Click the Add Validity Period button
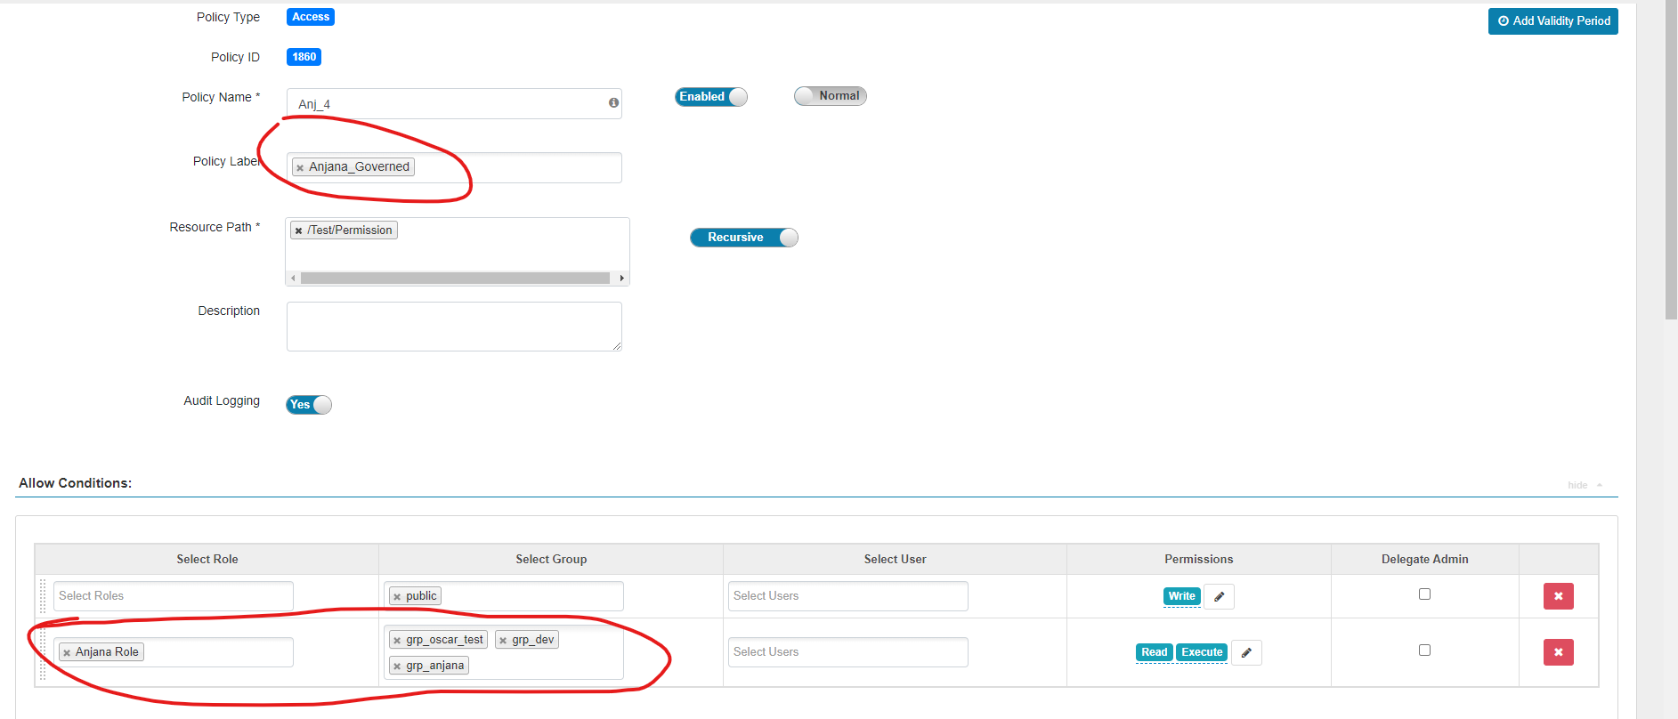This screenshot has height=719, width=1678. (1552, 21)
